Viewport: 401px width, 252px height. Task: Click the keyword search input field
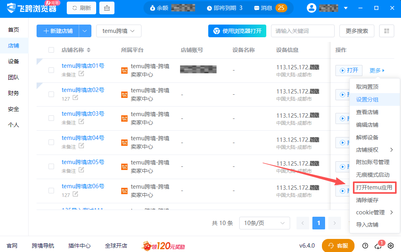tap(302, 31)
